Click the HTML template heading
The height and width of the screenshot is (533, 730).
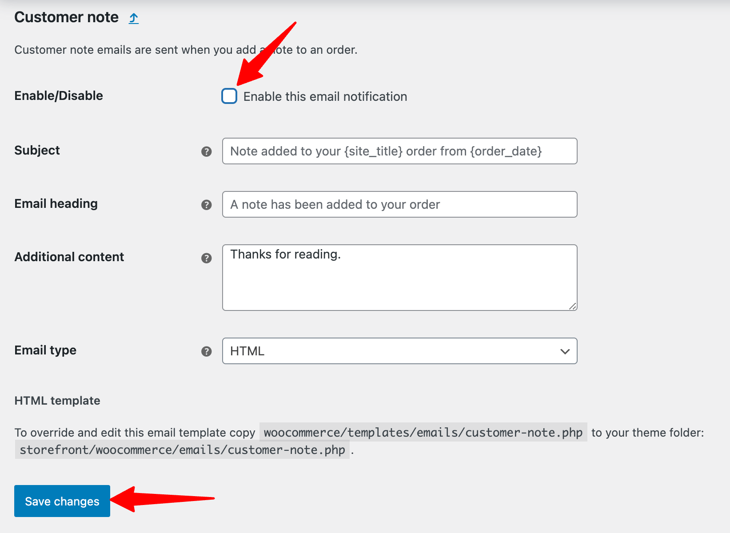pos(57,401)
